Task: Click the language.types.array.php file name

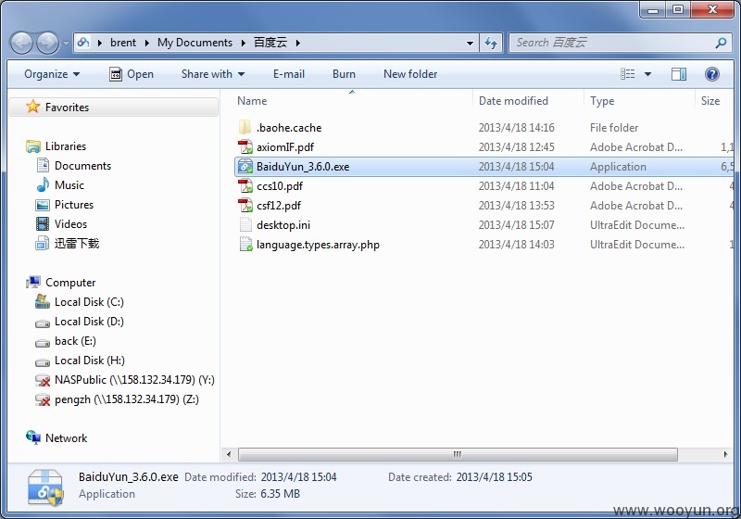Action: pos(318,245)
